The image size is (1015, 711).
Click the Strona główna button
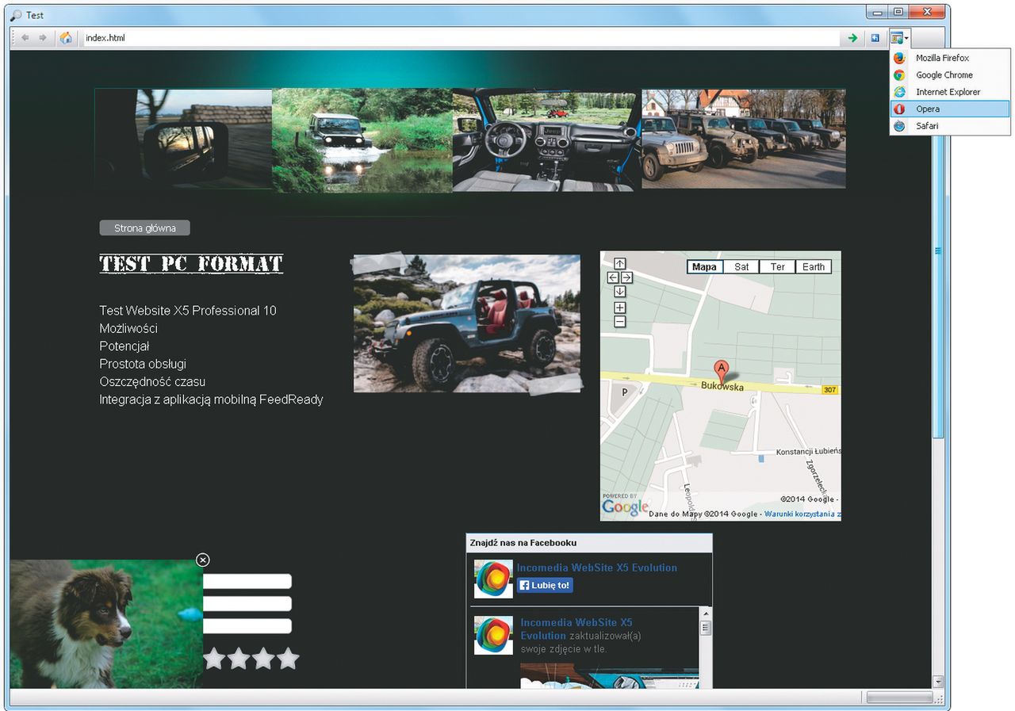144,228
